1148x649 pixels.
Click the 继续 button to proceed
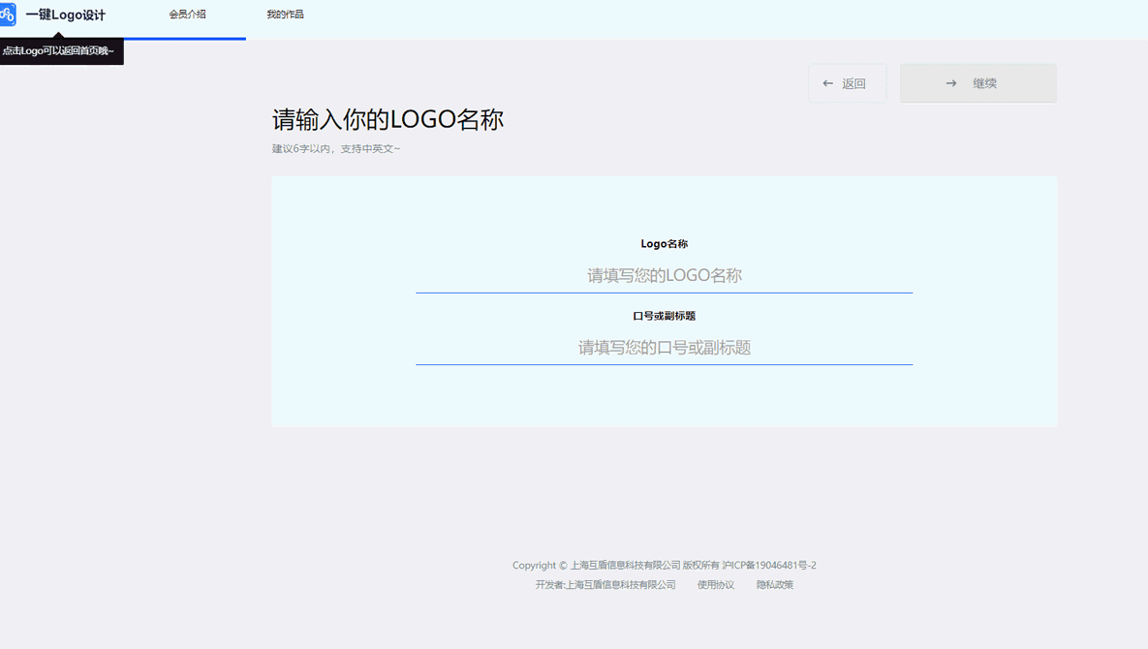click(x=977, y=82)
